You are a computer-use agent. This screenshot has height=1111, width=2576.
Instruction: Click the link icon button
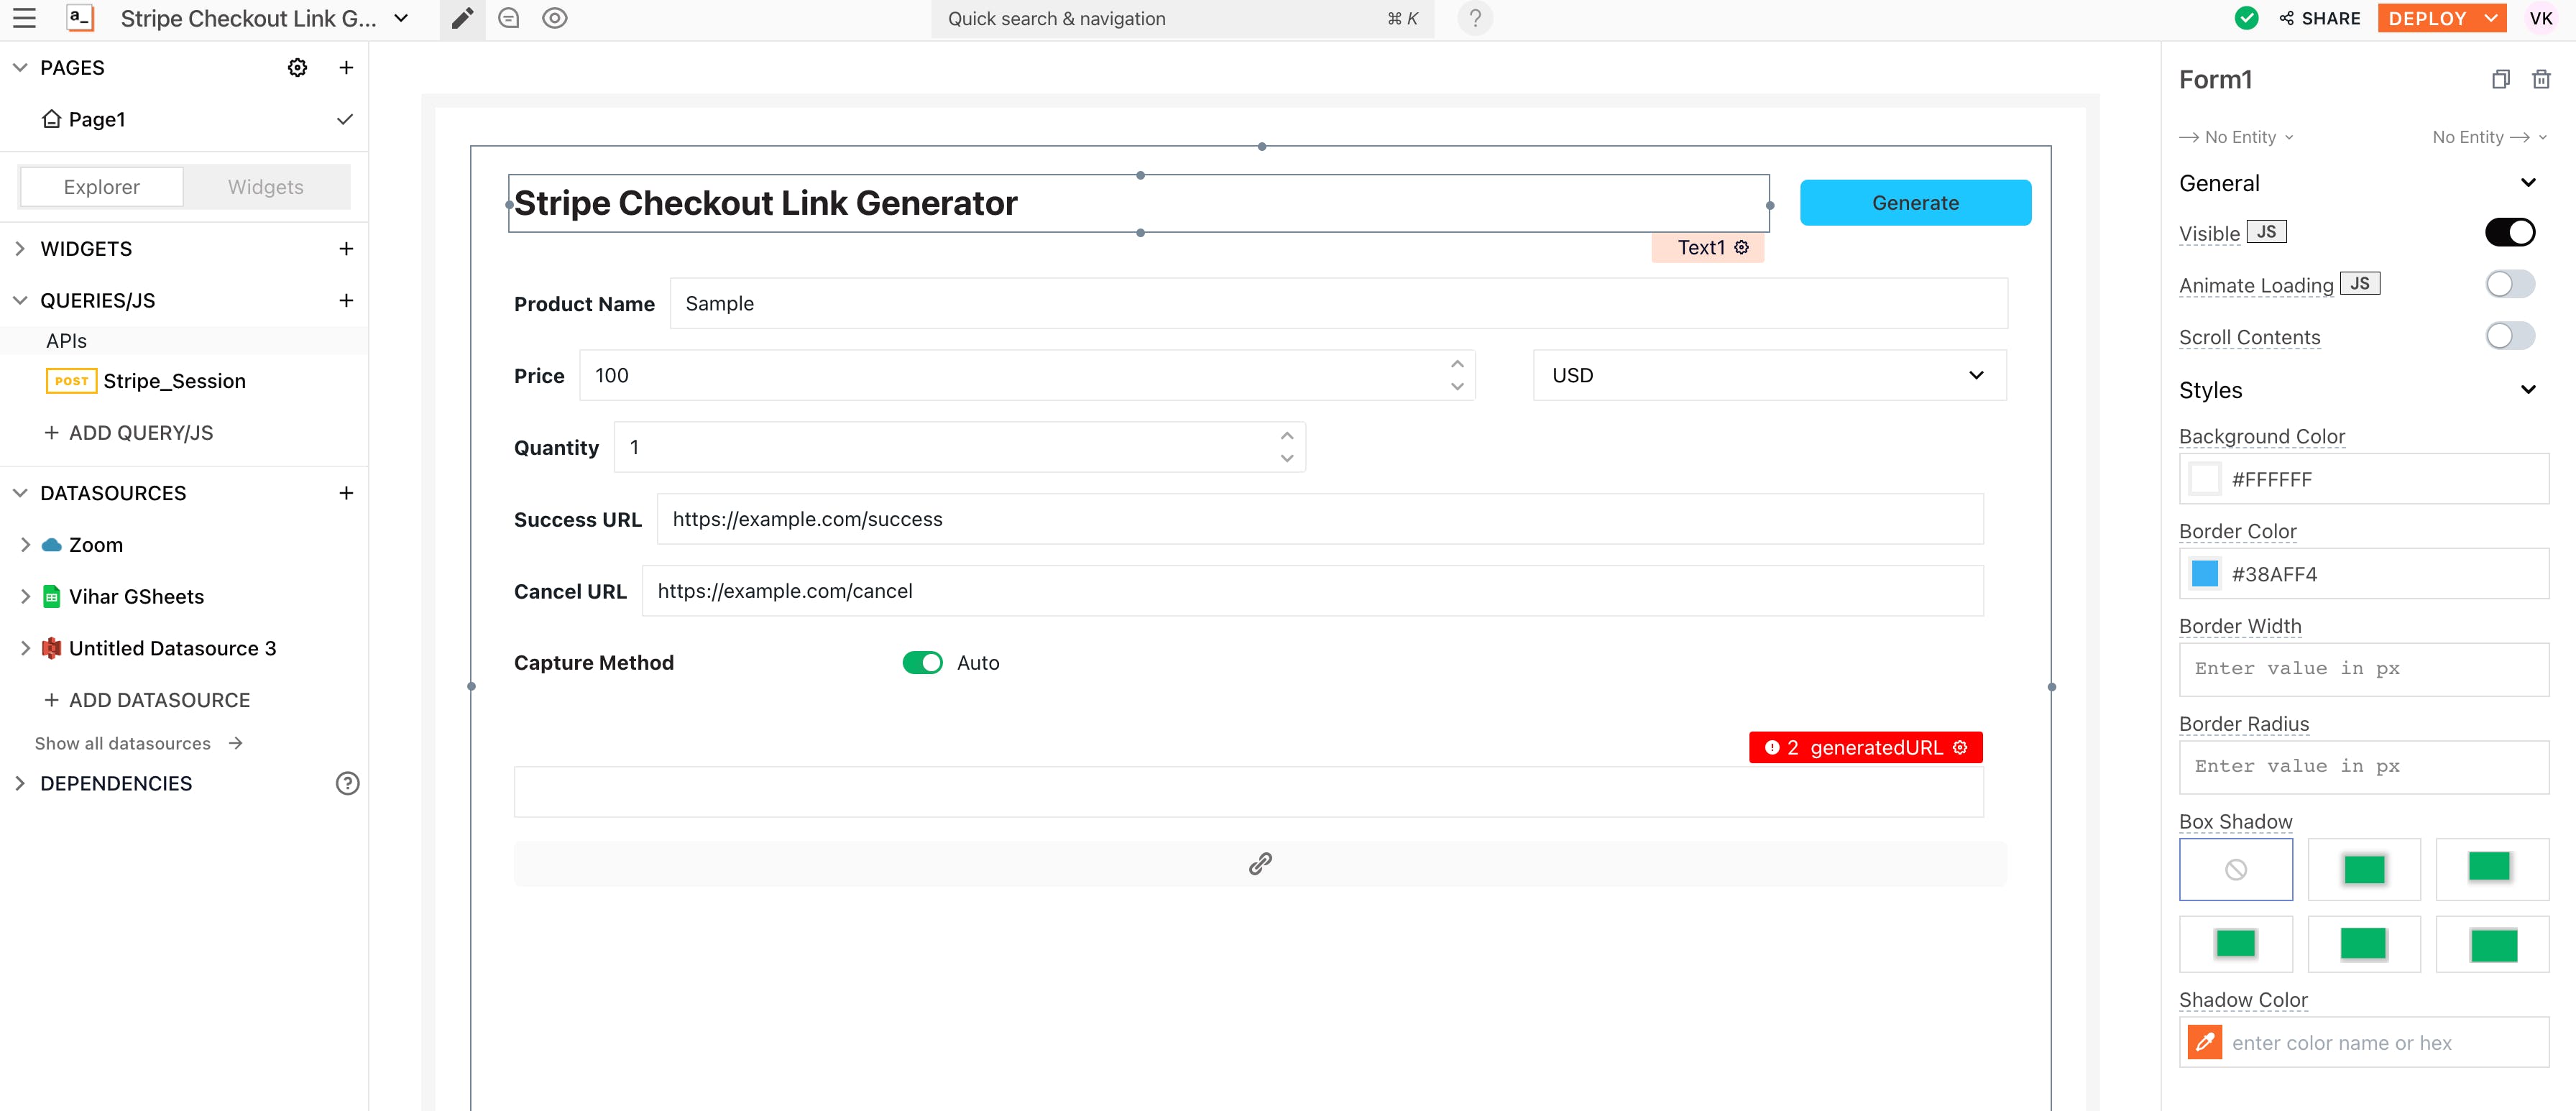[1259, 863]
